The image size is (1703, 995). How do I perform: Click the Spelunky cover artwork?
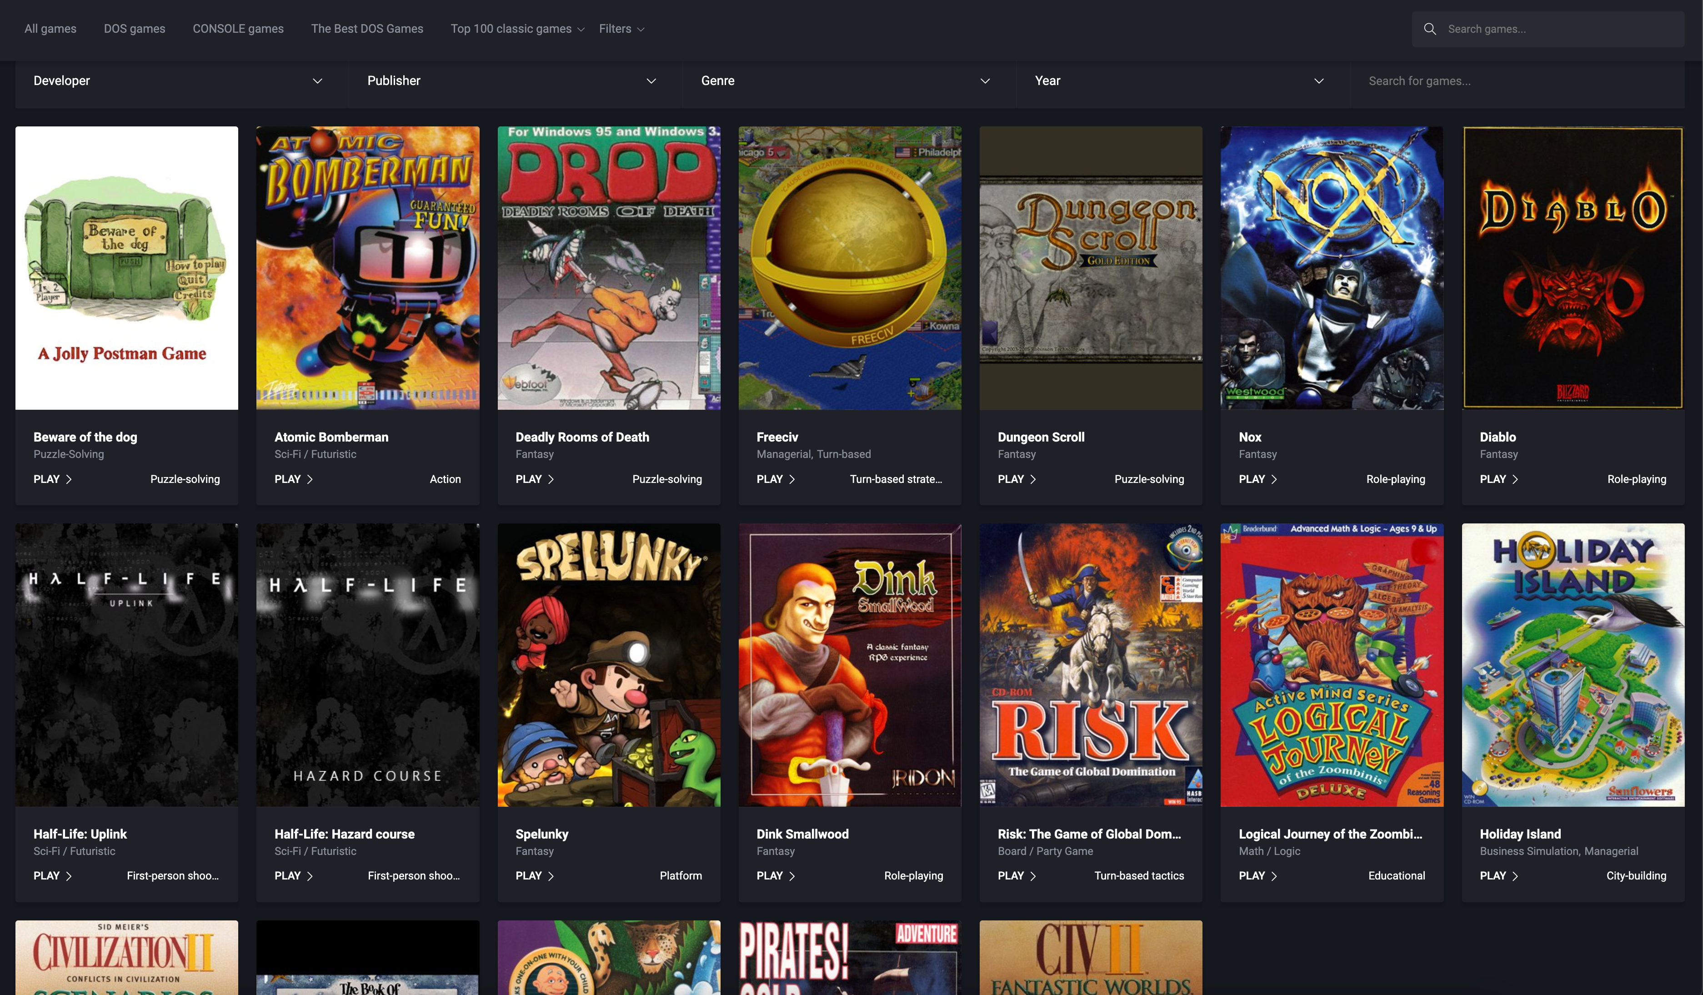tap(608, 664)
